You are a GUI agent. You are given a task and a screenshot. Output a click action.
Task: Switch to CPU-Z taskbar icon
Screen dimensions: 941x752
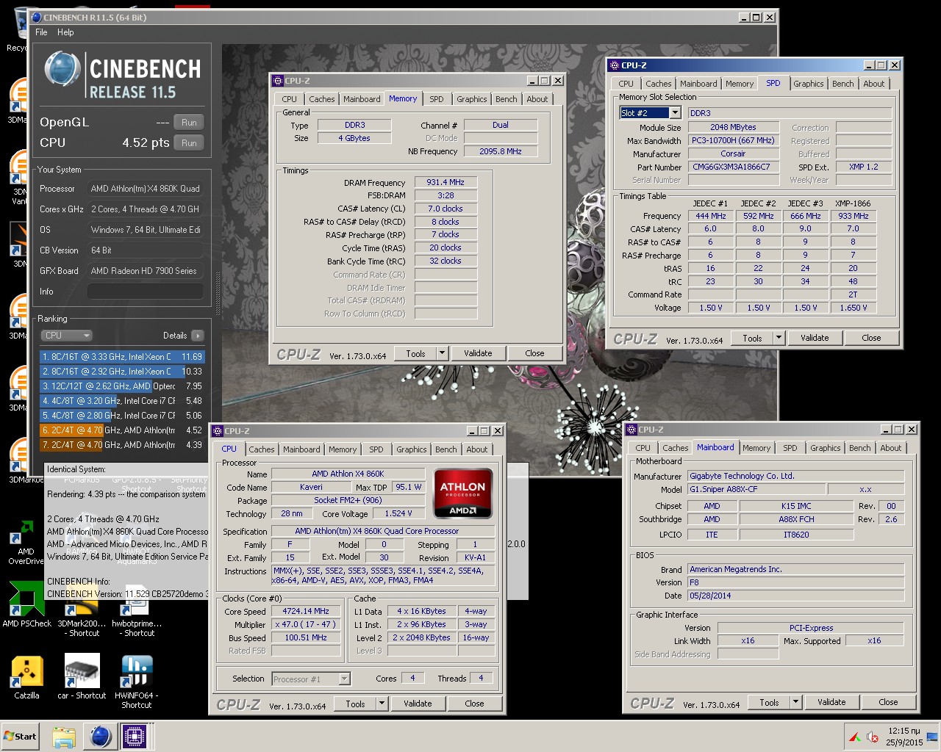click(135, 737)
